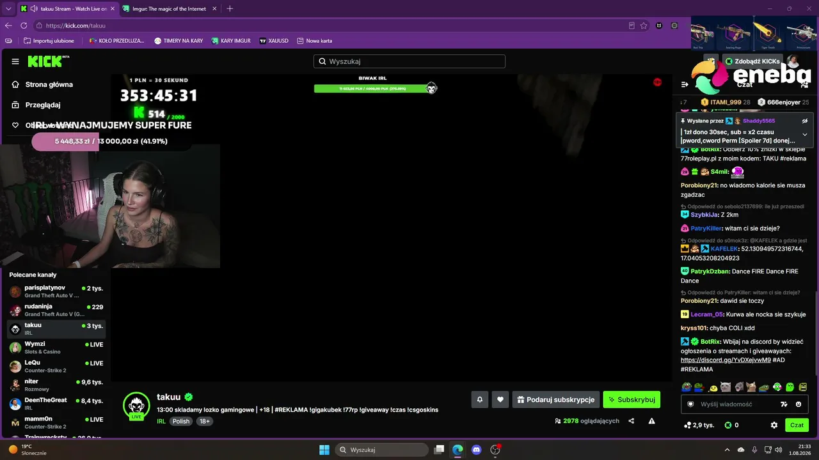Open the user profile avatar menu
This screenshot has height=460, width=819.
coord(793,61)
